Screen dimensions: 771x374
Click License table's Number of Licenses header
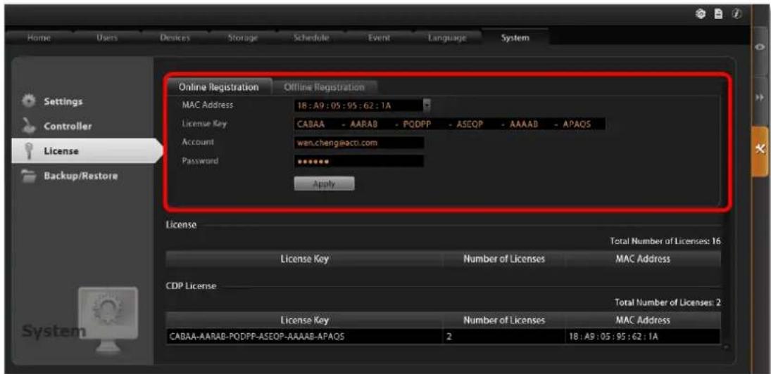(504, 259)
